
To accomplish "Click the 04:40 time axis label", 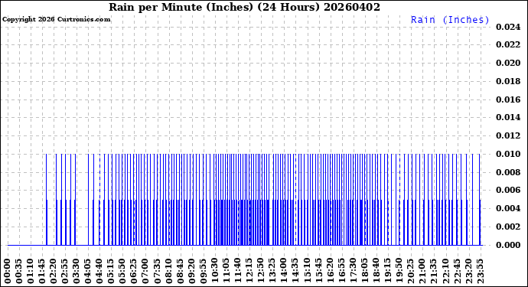I will pos(99,271).
